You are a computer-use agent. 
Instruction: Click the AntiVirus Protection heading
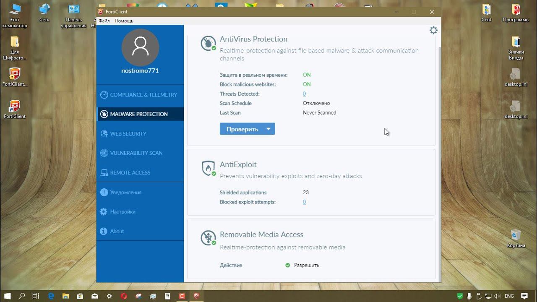click(253, 39)
